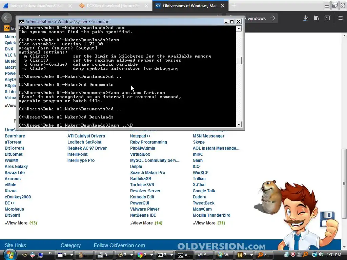
Task: Click 'View More (31)' link
Action: click(209, 223)
